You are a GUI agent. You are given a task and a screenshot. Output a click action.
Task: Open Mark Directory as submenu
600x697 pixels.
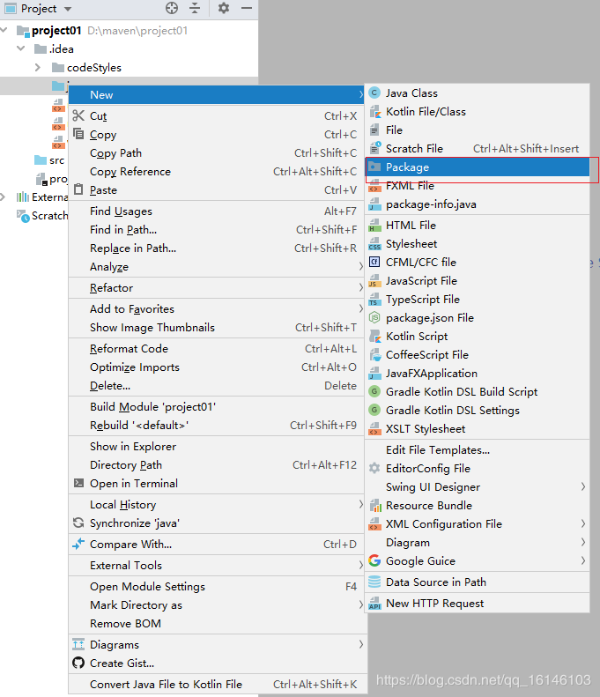point(217,605)
